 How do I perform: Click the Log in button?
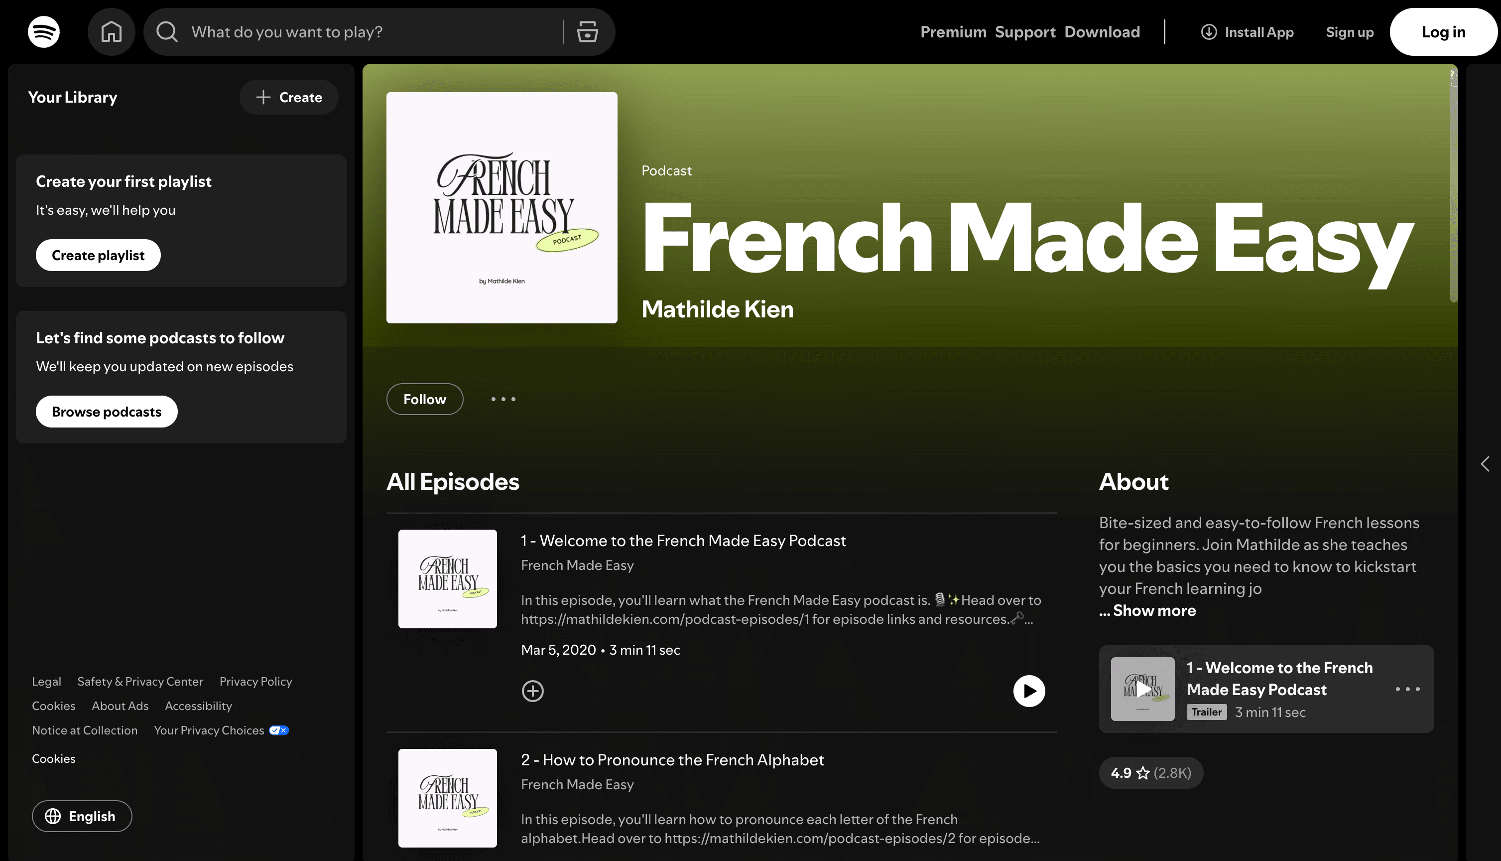[x=1444, y=32]
